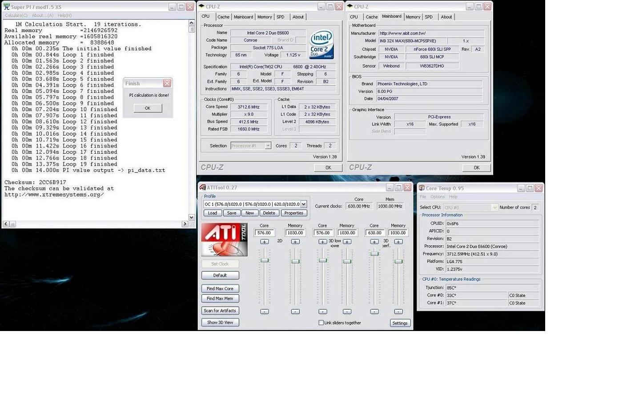Close the Finish dialog with X
This screenshot has height=399, width=639.
(167, 83)
